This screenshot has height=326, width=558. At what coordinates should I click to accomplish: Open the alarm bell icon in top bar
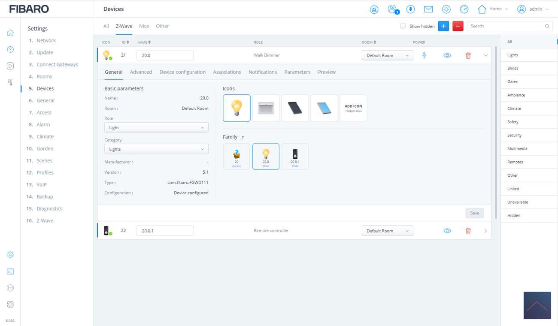click(x=374, y=9)
